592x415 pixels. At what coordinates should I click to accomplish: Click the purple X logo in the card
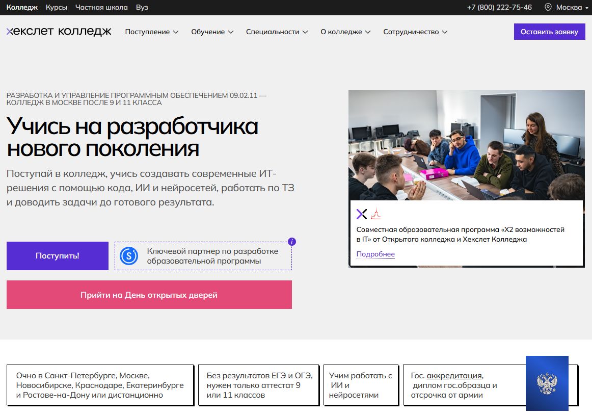pyautogui.click(x=361, y=214)
